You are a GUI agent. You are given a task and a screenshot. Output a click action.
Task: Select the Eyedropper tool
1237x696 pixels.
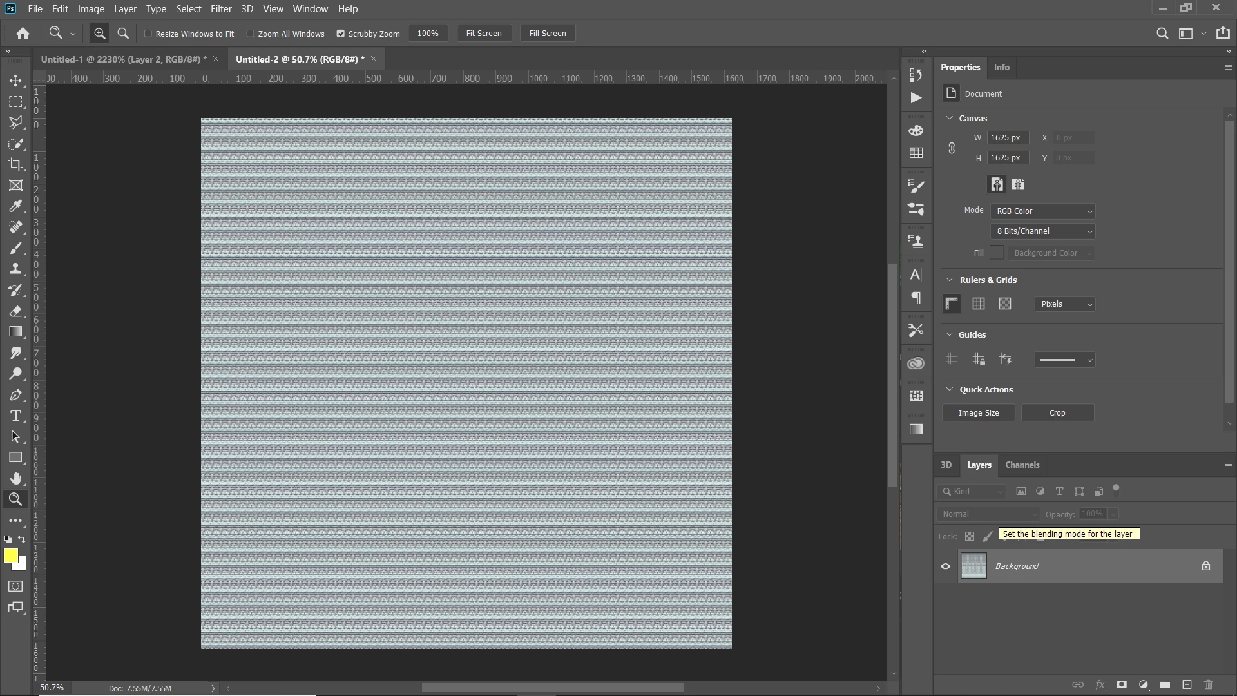coord(15,206)
